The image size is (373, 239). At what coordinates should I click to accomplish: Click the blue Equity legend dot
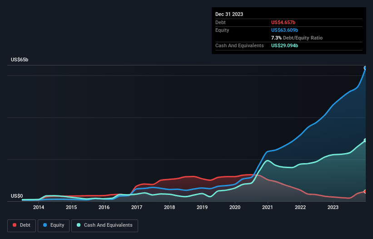click(x=45, y=225)
